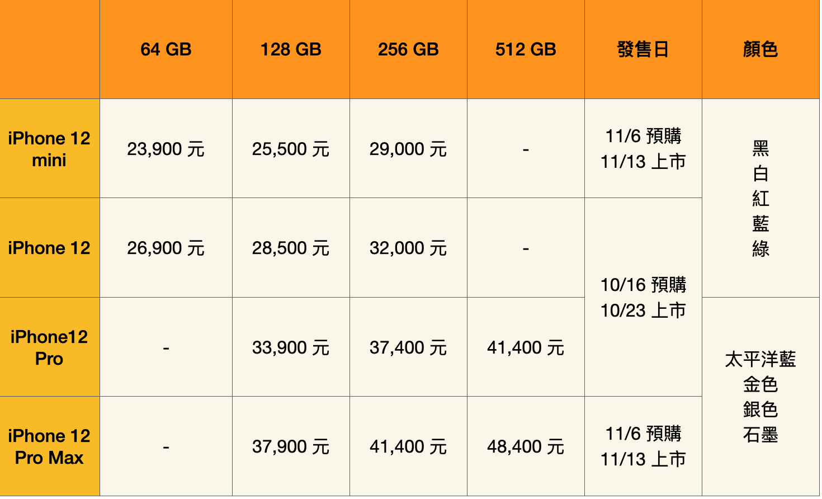Click the 64 GB column header

pyautogui.click(x=166, y=50)
